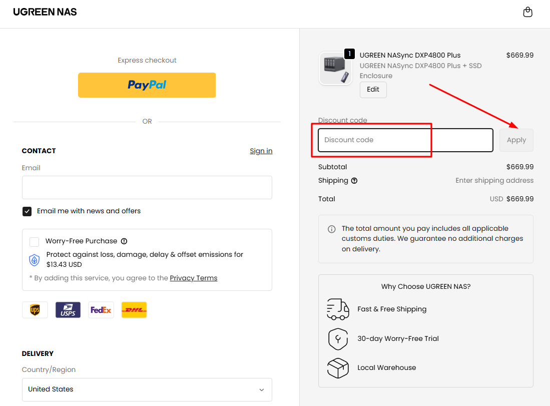Click the UPS shipping carrier icon
Screen dimensions: 550x406
tap(35, 309)
